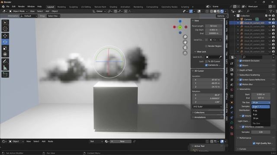Toggle High Quality Normals checkbox
Image resolution: width=277 pixels, height=155 pixels.
pos(254,143)
